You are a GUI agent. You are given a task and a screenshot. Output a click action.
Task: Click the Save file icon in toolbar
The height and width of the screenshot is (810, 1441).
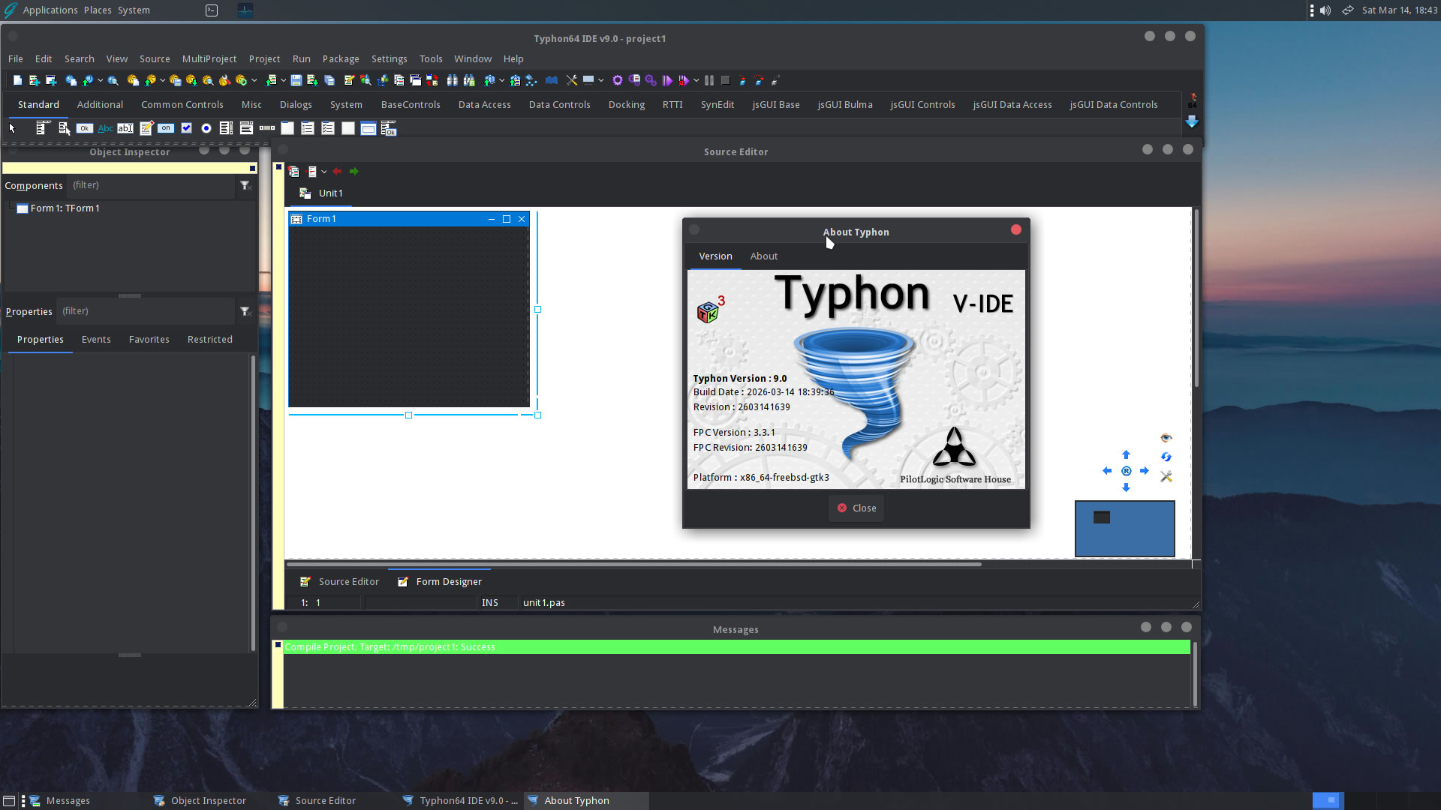296,80
